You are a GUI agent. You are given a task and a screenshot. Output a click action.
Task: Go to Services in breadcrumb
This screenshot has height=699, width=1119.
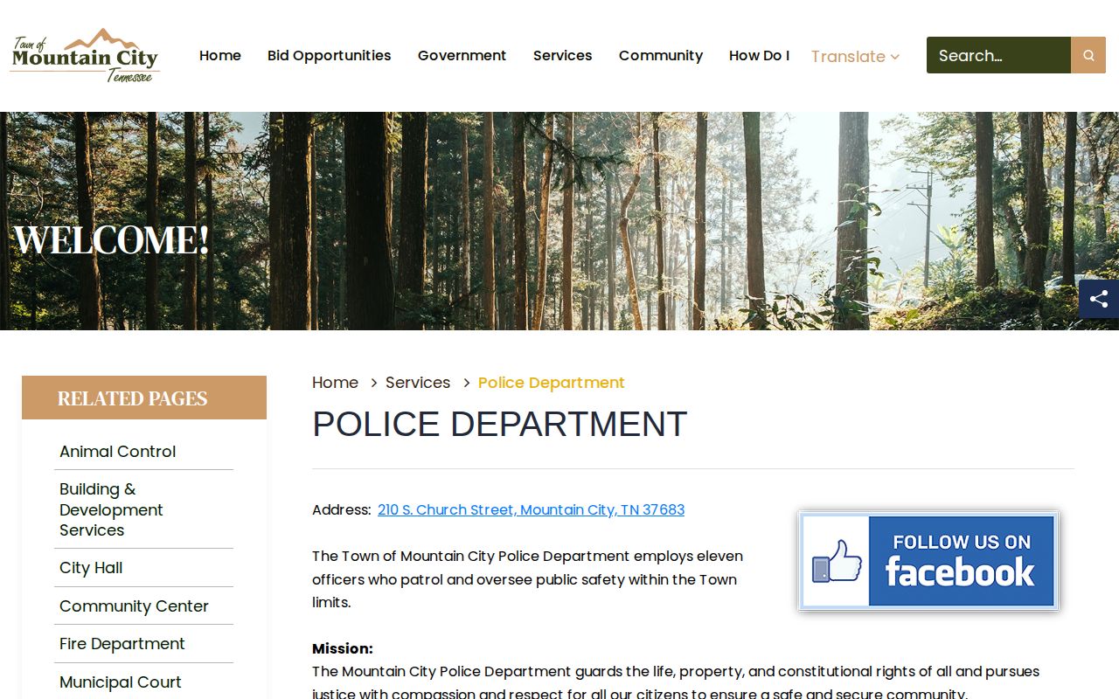(x=418, y=383)
